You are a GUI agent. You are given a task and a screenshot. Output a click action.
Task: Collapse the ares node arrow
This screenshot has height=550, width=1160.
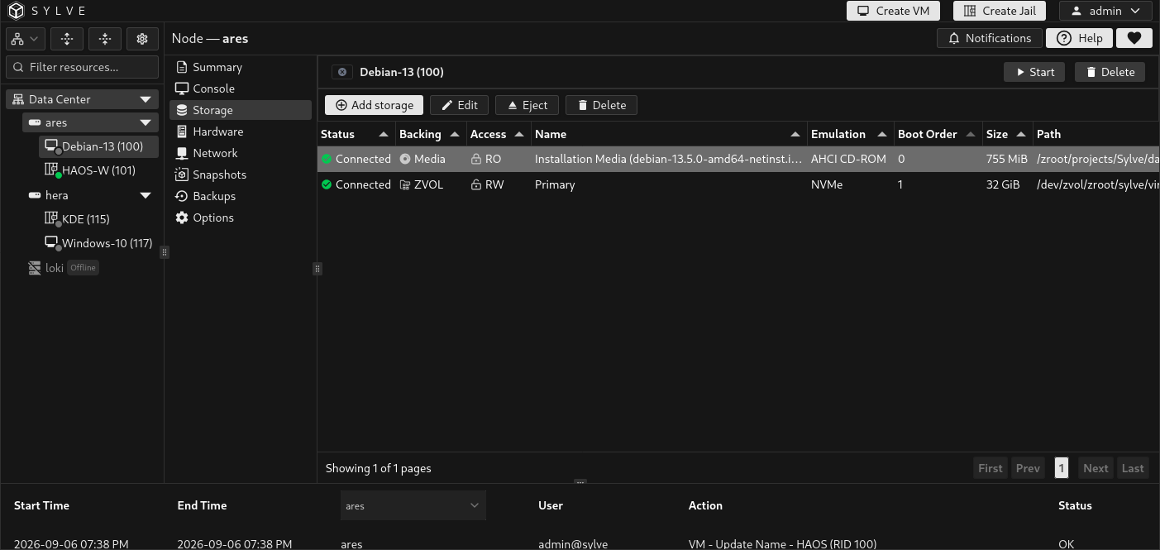[x=146, y=122]
